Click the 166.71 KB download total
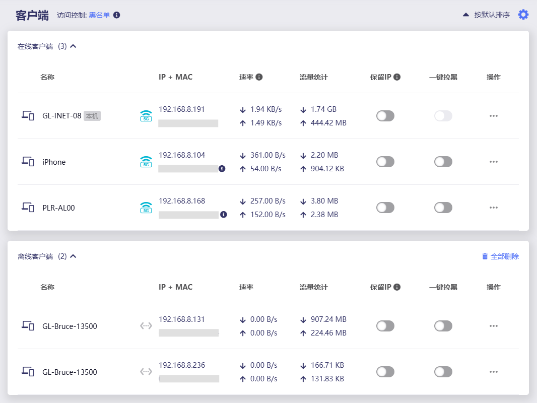This screenshot has width=537, height=403. point(327,365)
